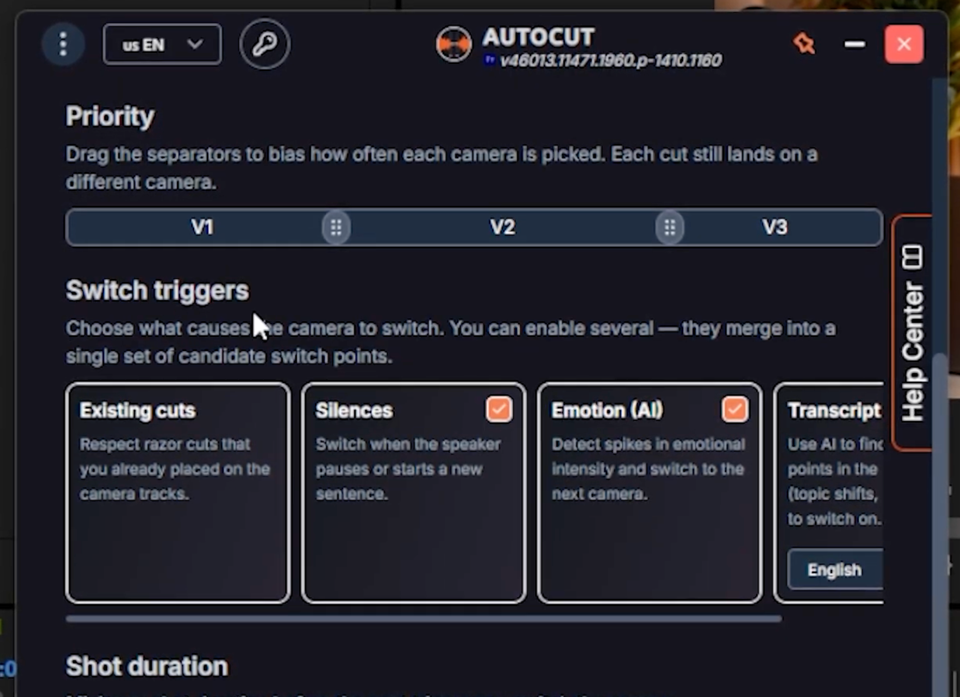Close the AutoCut window
Viewport: 960px width, 697px height.
click(904, 44)
